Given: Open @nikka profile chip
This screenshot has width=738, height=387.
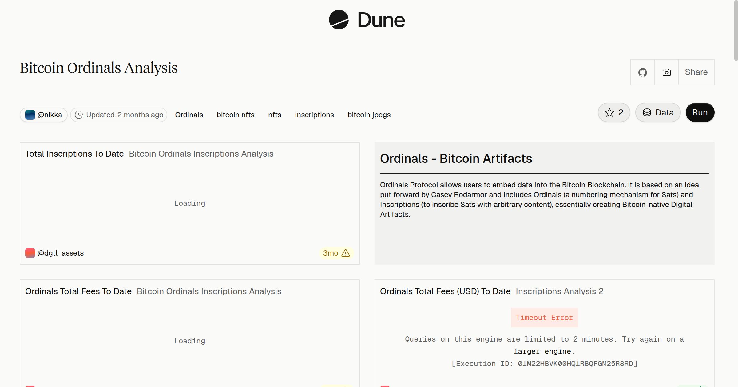Looking at the screenshot, I should click(44, 115).
